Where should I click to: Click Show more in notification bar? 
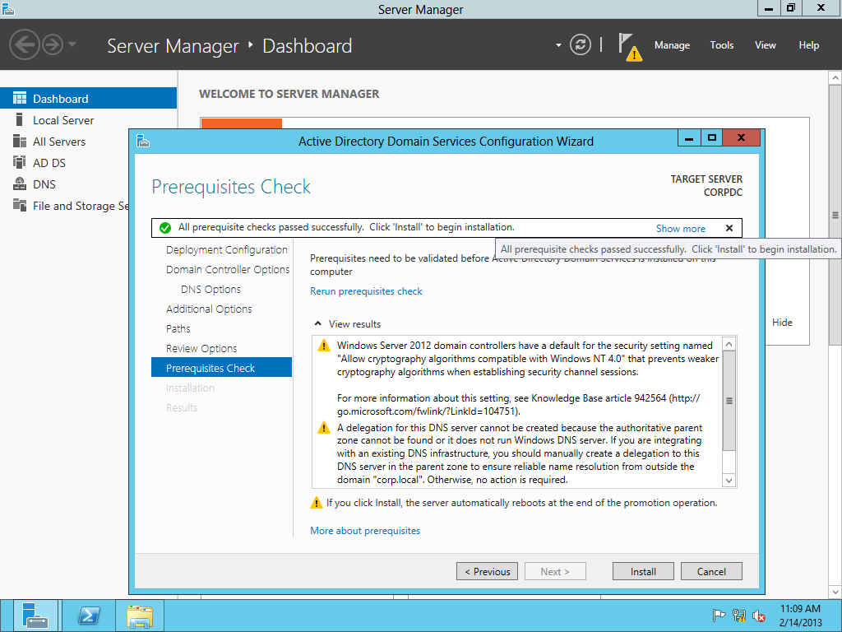coord(680,229)
